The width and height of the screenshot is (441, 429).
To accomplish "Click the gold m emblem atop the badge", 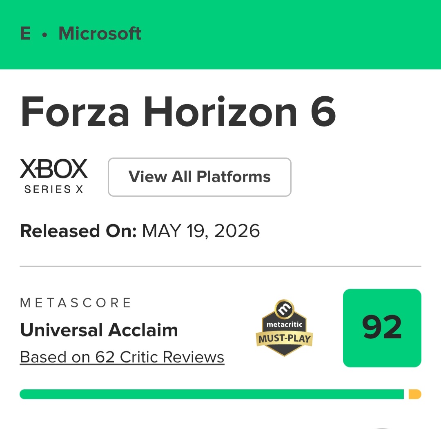I will 284,309.
